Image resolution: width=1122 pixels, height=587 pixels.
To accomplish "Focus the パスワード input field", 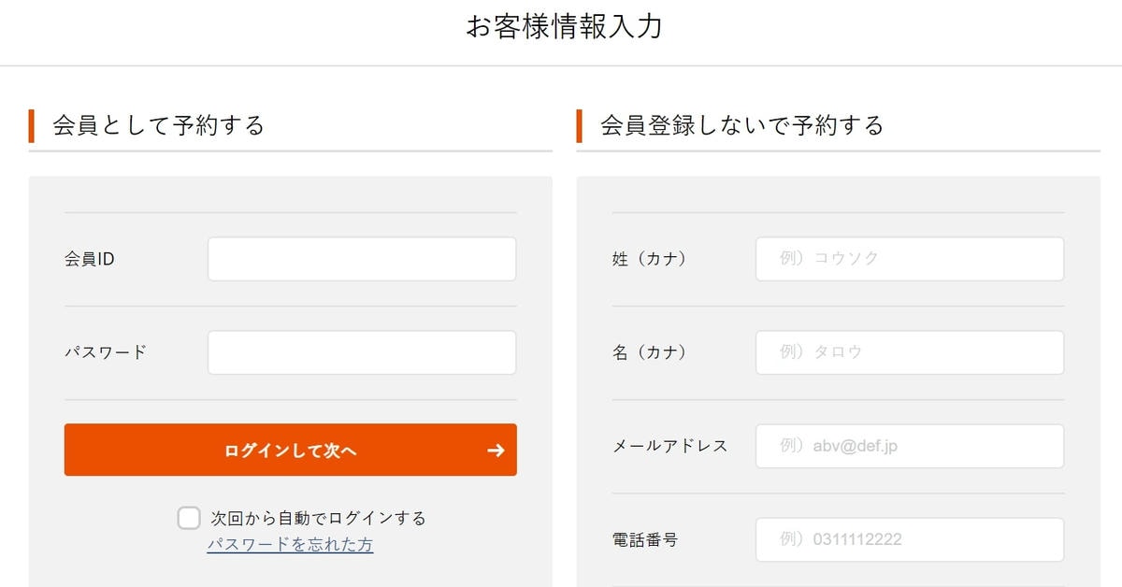I will [x=362, y=352].
